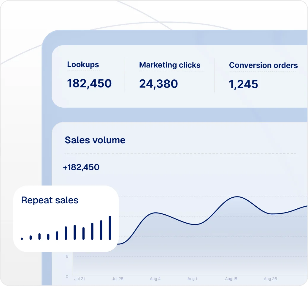Select the +182,450 sales volume figure

point(81,167)
